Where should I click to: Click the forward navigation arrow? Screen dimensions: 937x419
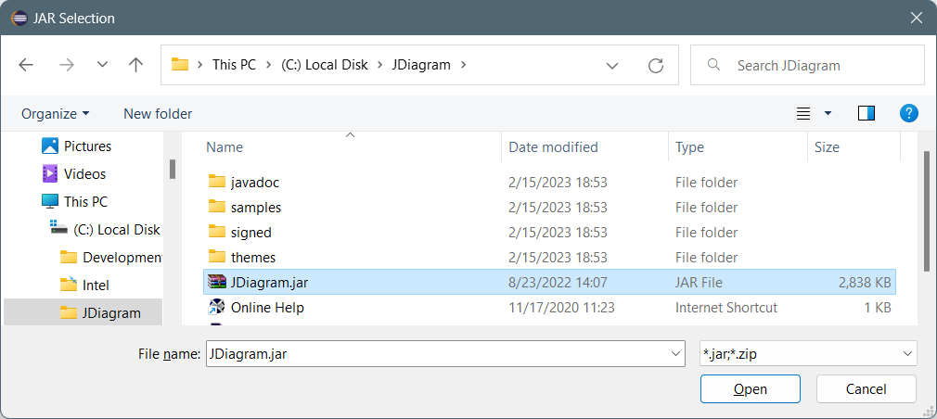[66, 65]
